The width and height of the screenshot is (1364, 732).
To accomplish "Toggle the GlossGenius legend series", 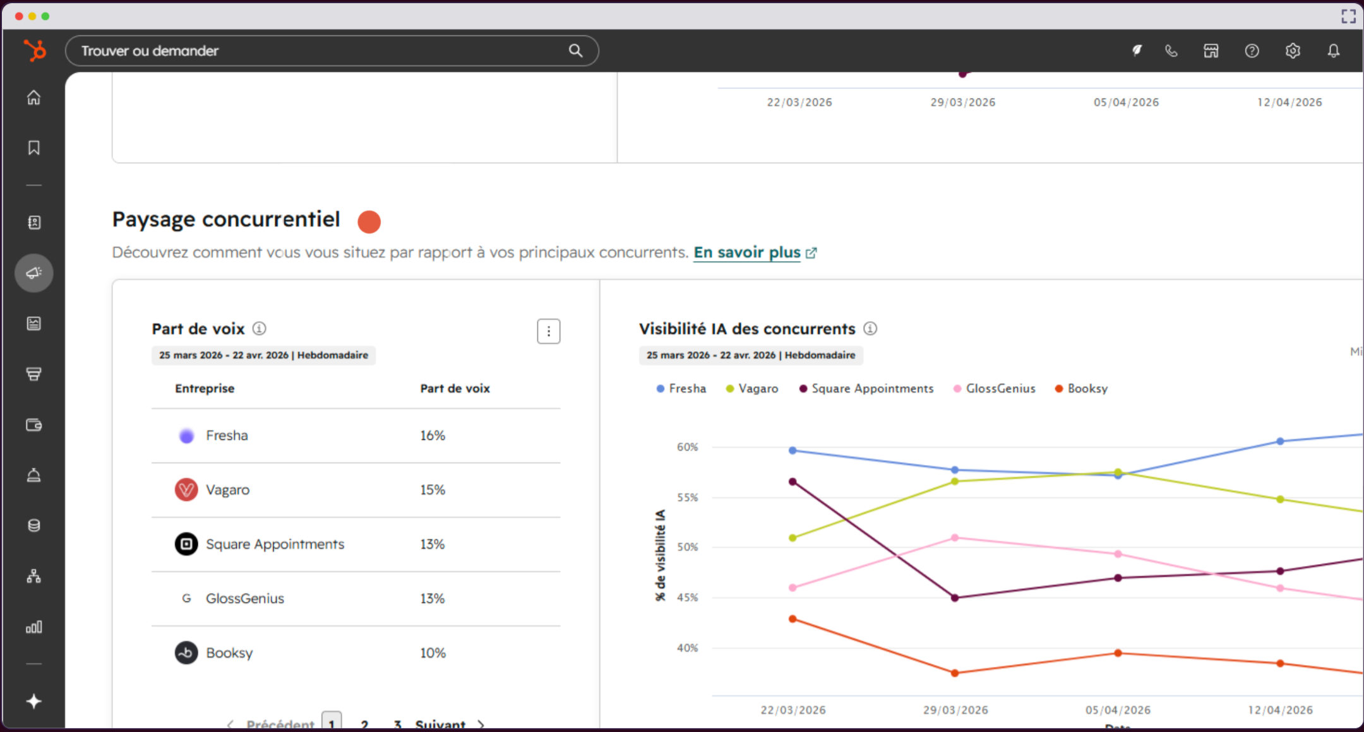I will point(995,389).
